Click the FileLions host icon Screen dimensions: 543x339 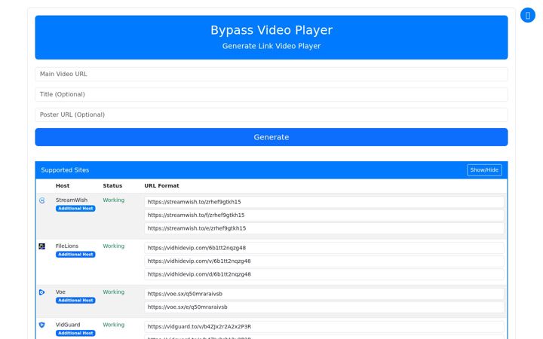coord(42,246)
